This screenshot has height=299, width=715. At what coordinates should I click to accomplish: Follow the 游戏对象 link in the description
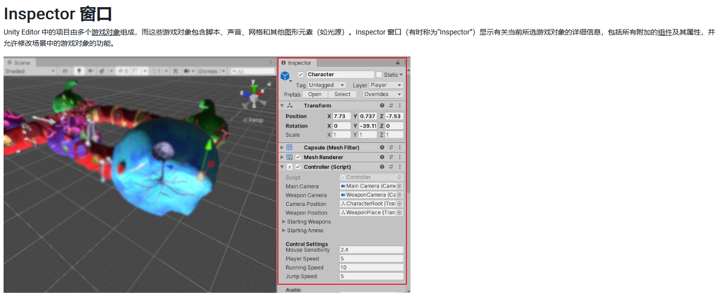[106, 32]
